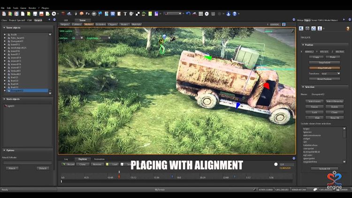Toggle the Colliders viewport filter
Viewport: 352px width, 198px height.
click(x=77, y=24)
